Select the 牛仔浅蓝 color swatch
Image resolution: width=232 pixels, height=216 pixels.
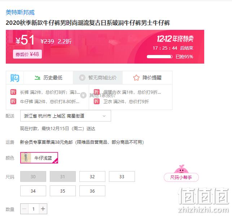click(x=39, y=158)
